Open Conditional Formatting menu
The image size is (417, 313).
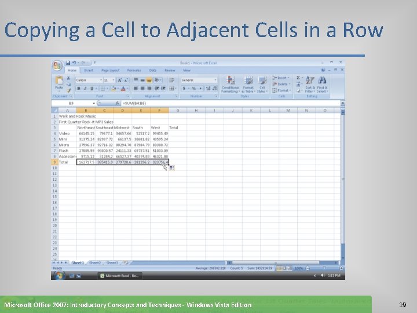click(231, 85)
